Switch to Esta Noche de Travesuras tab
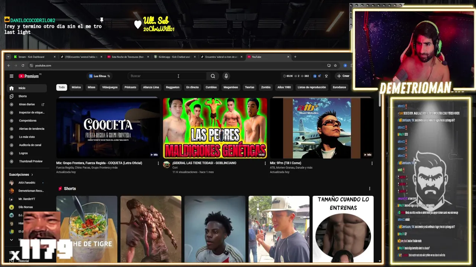The image size is (476, 267). [128, 57]
